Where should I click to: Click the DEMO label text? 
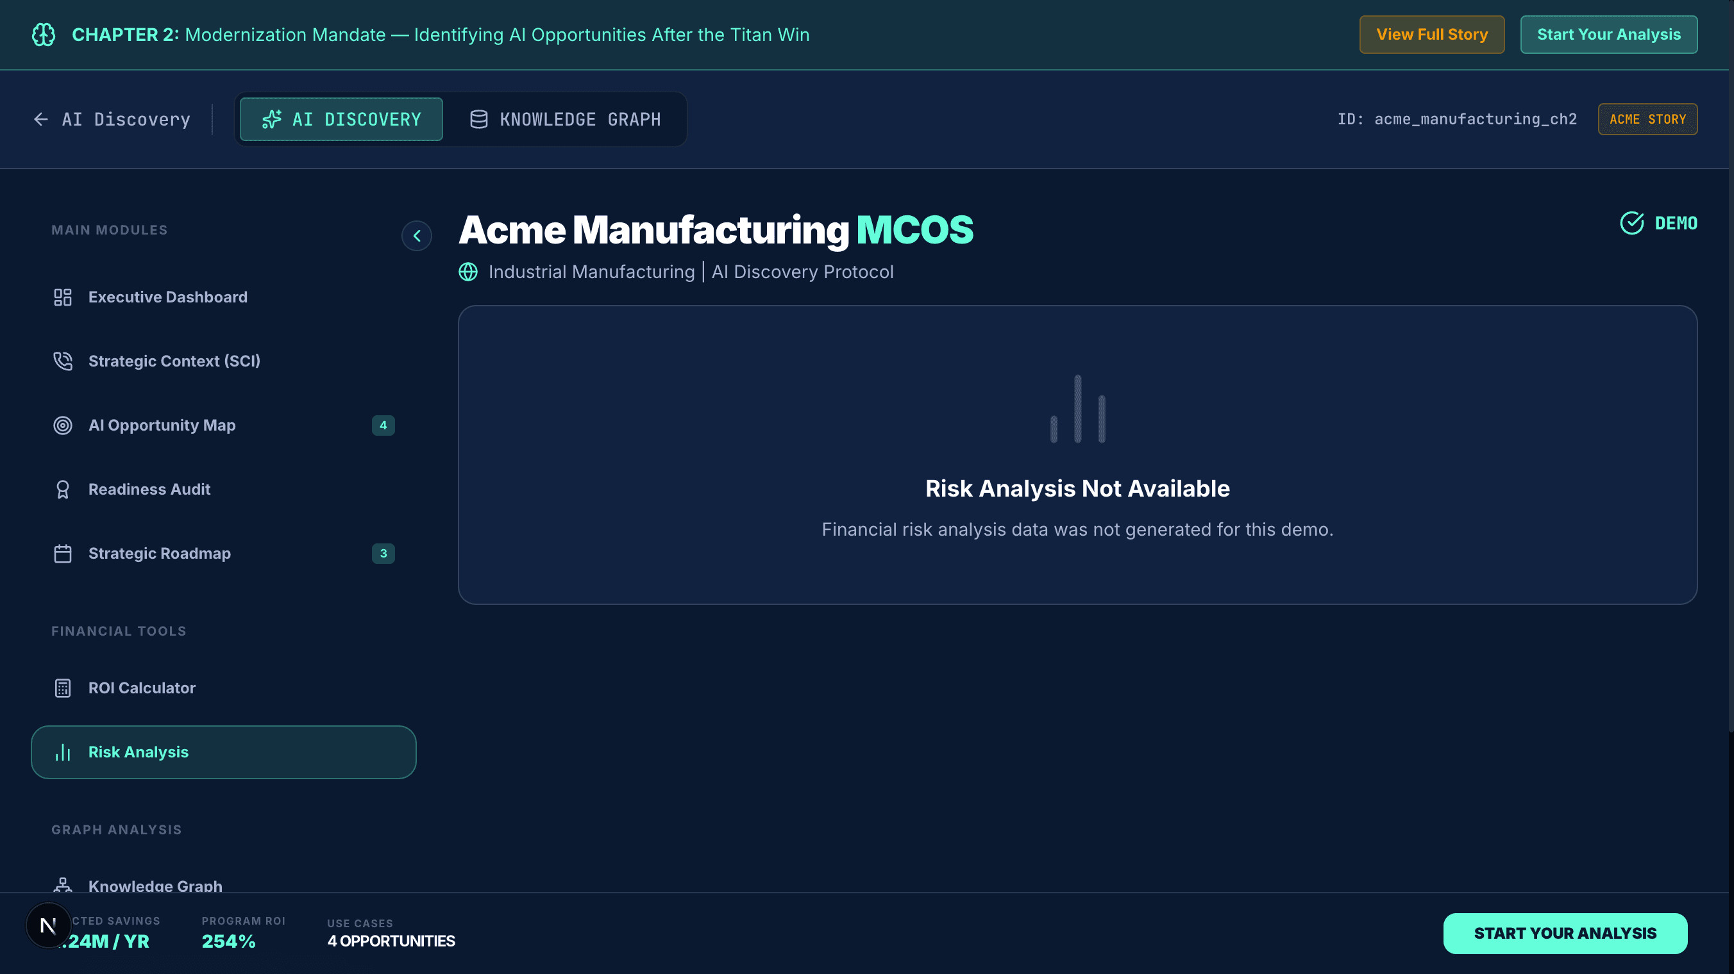(1676, 224)
